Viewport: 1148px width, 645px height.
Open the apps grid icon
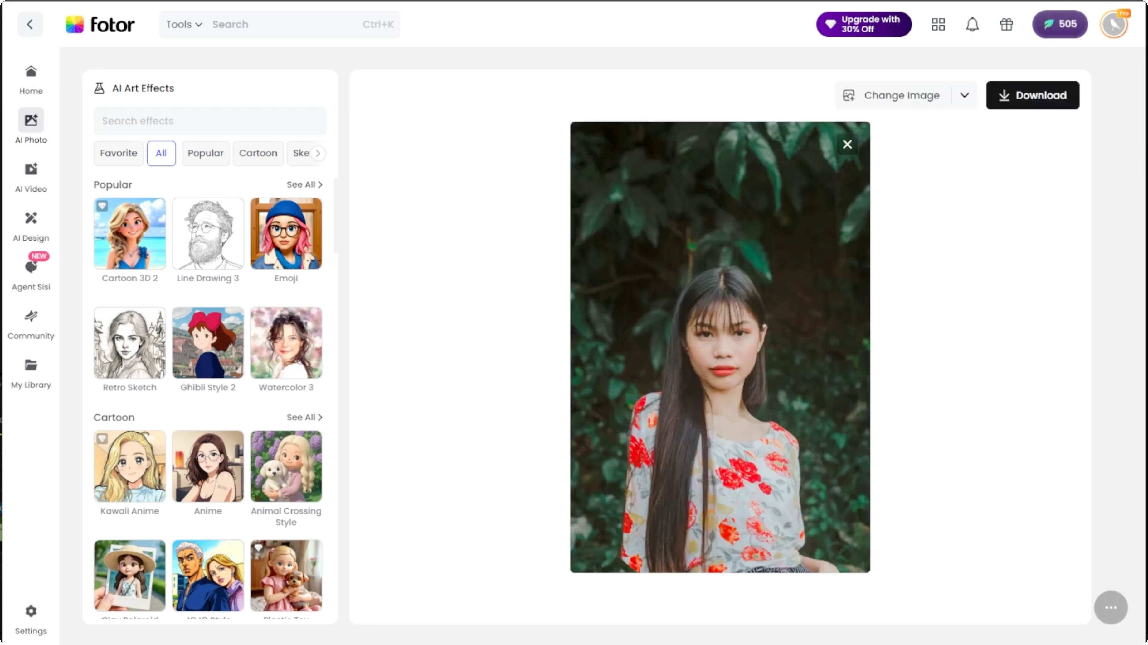(x=938, y=24)
